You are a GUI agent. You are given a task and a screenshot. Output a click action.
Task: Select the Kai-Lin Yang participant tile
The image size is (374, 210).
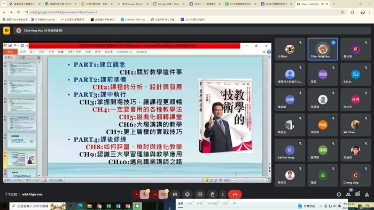click(x=290, y=150)
